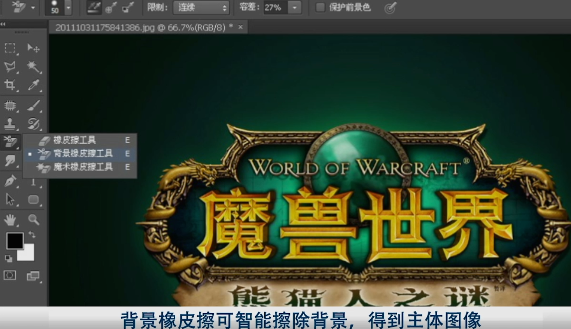The image size is (571, 329).
Task: Select the Clone Stamp tool
Action: [x=10, y=123]
